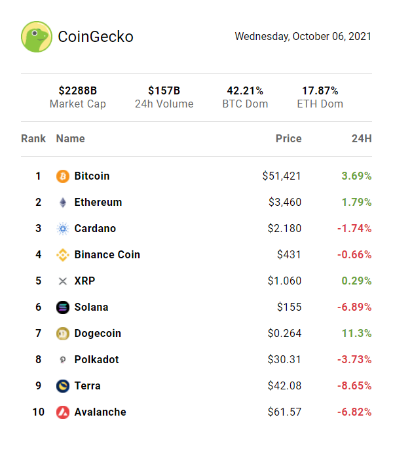Image resolution: width=393 pixels, height=453 pixels.
Task: Sort by the Price column header
Action: [x=288, y=138]
